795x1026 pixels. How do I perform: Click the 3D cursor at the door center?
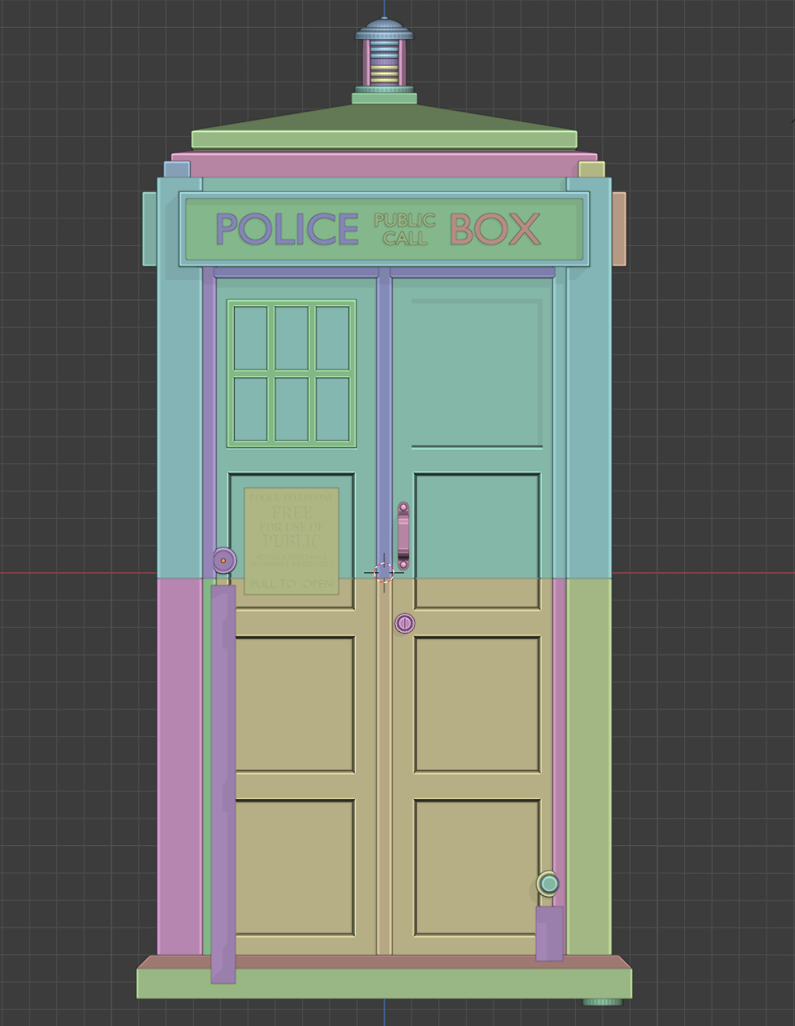(384, 572)
